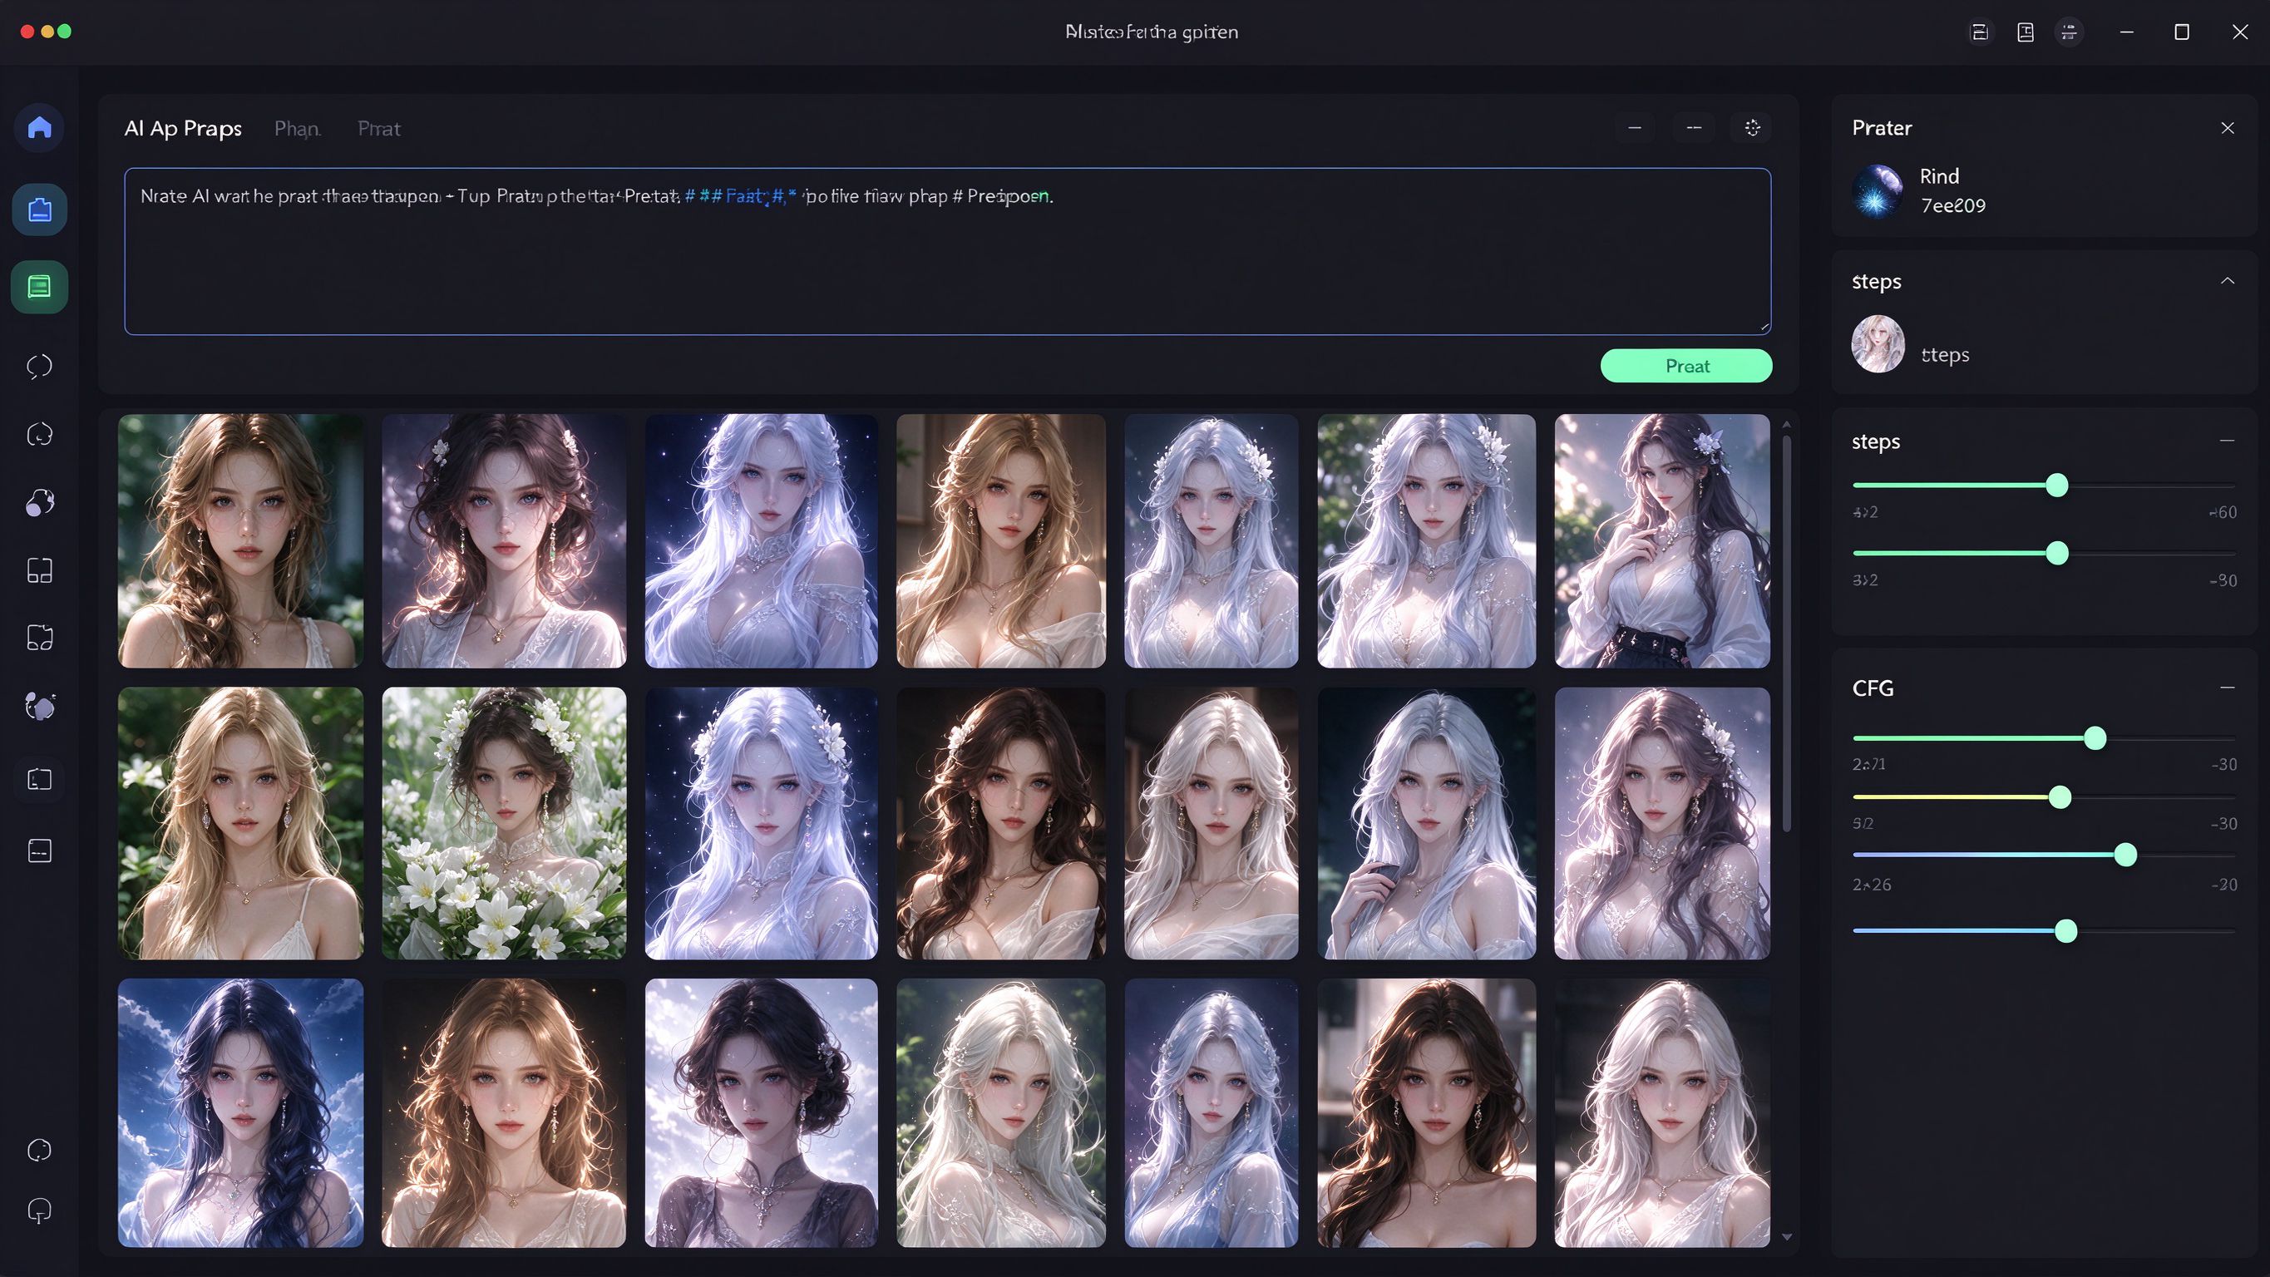The width and height of the screenshot is (2270, 1277).
Task: Open the bride with white flower bouquet thumbnail
Action: coord(504,823)
